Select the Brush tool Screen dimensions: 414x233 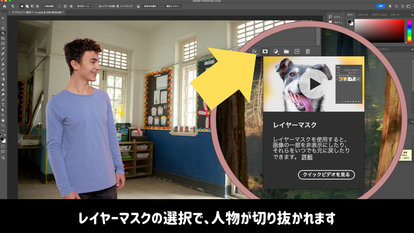(x=3, y=59)
